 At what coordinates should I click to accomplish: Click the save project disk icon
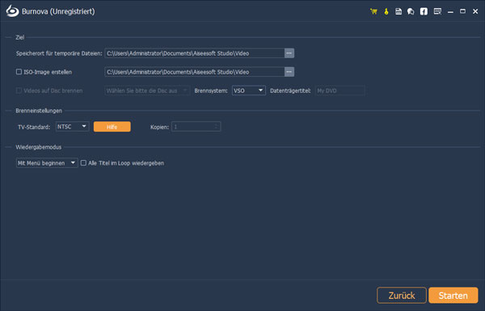pos(399,12)
